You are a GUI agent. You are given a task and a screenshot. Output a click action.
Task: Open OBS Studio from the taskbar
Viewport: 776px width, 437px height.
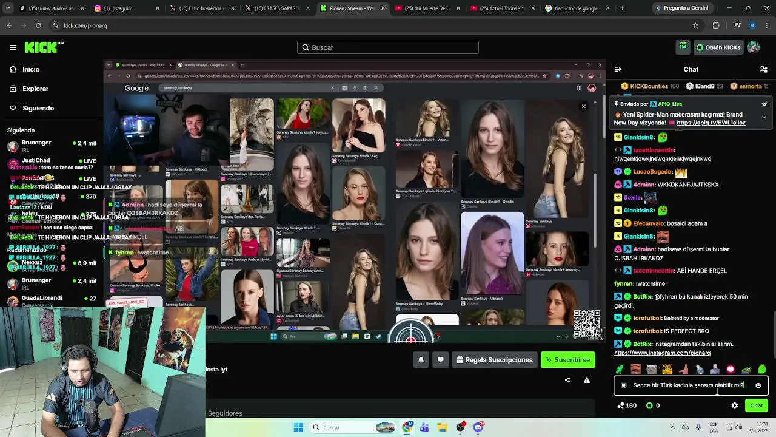click(x=461, y=428)
